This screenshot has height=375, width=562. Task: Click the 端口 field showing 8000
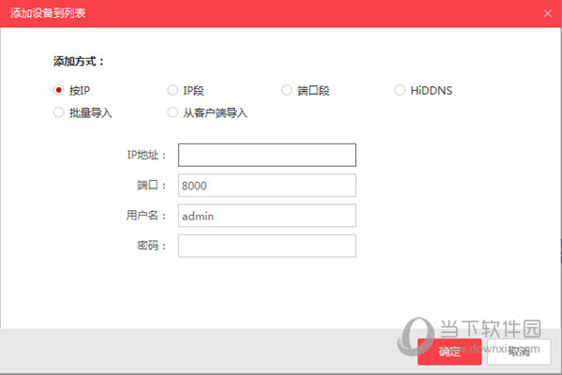point(267,186)
